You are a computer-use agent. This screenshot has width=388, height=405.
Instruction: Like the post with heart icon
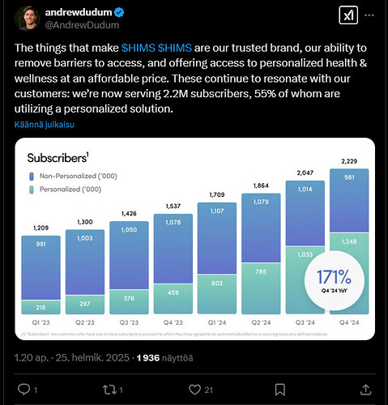click(194, 390)
